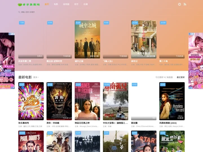Open the 承欢记 title link
The image size is (203, 152).
pos(134,61)
